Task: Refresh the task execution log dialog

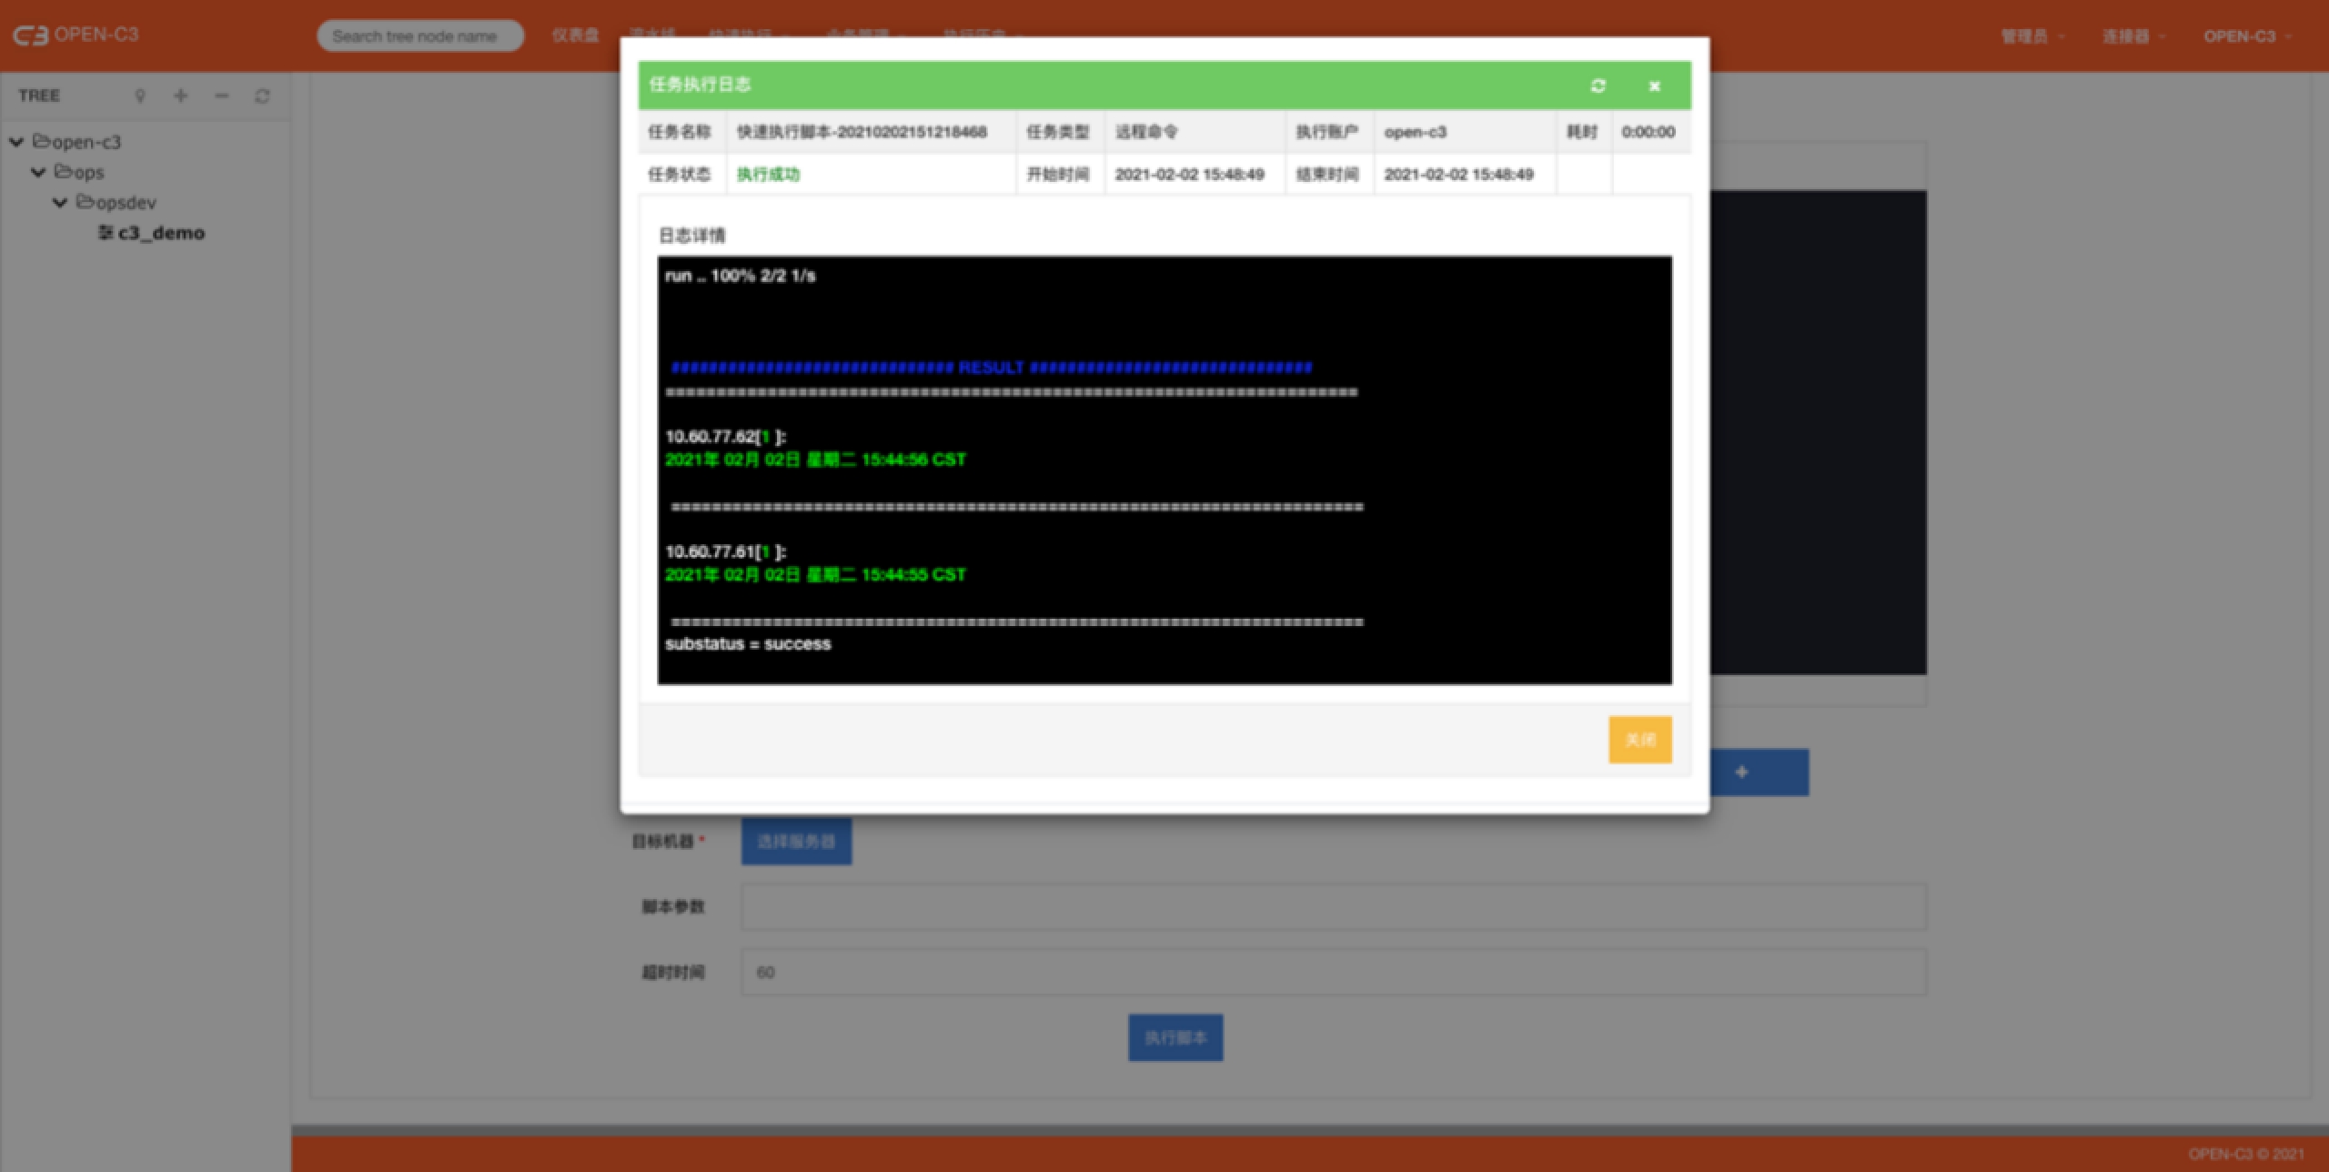Action: [1598, 86]
